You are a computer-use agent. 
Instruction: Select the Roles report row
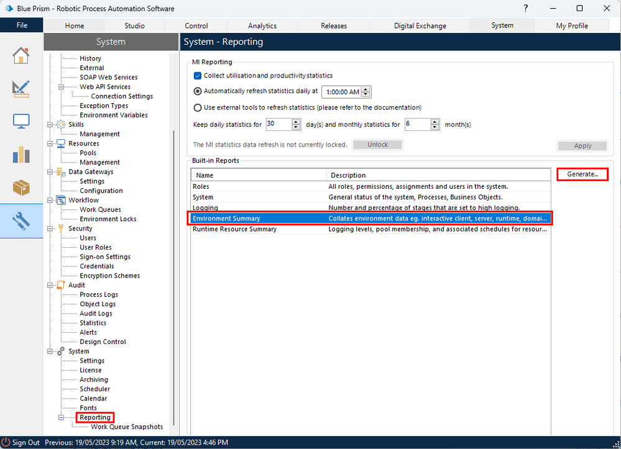pos(370,186)
